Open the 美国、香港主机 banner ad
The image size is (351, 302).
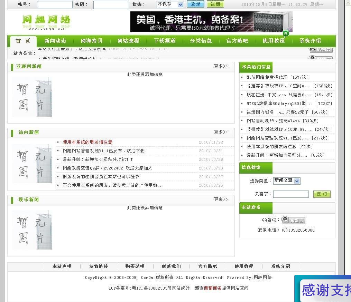211,22
